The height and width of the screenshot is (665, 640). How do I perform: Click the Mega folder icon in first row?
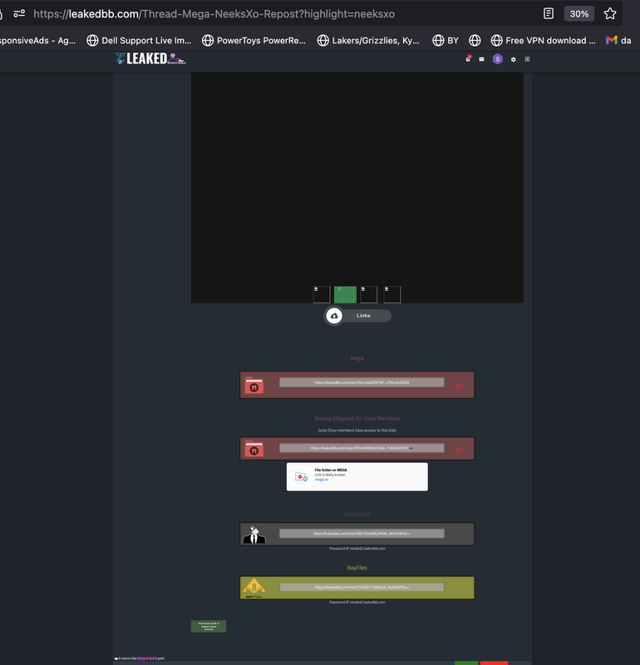pyautogui.click(x=254, y=386)
